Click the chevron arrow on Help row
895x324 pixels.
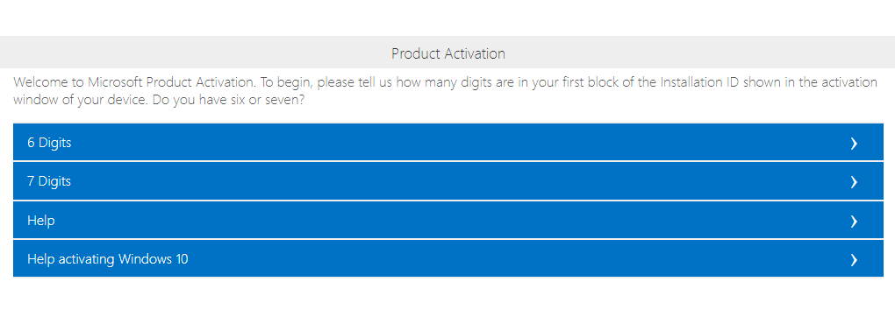(x=854, y=221)
